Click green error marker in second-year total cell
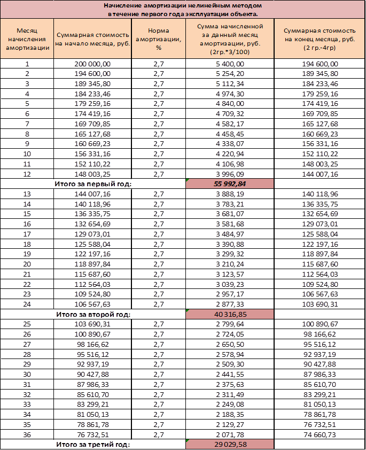The height and width of the screenshot is (450, 366). pos(187,310)
